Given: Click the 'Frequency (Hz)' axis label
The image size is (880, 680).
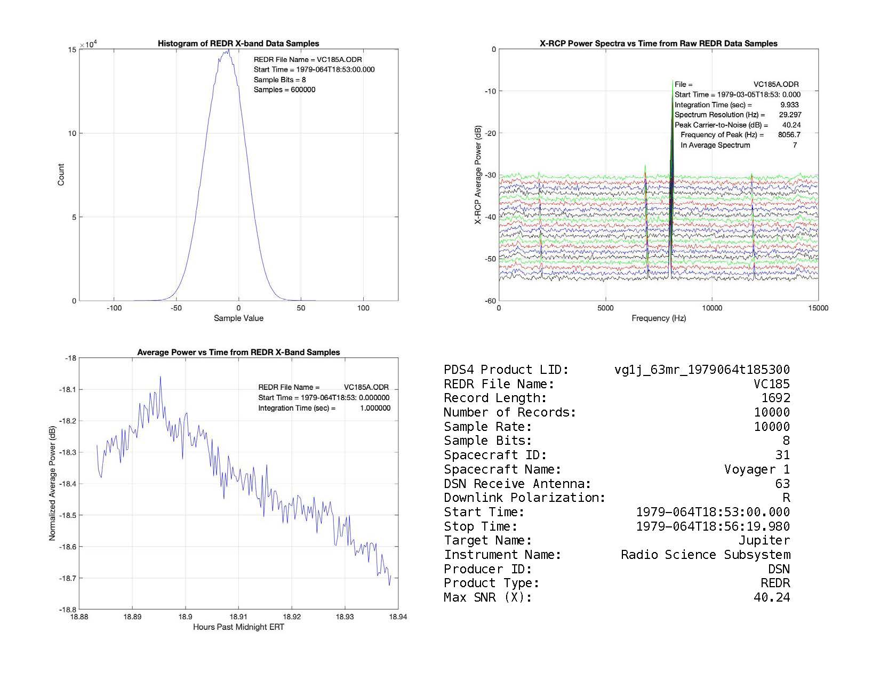Looking at the screenshot, I should pyautogui.click(x=658, y=318).
